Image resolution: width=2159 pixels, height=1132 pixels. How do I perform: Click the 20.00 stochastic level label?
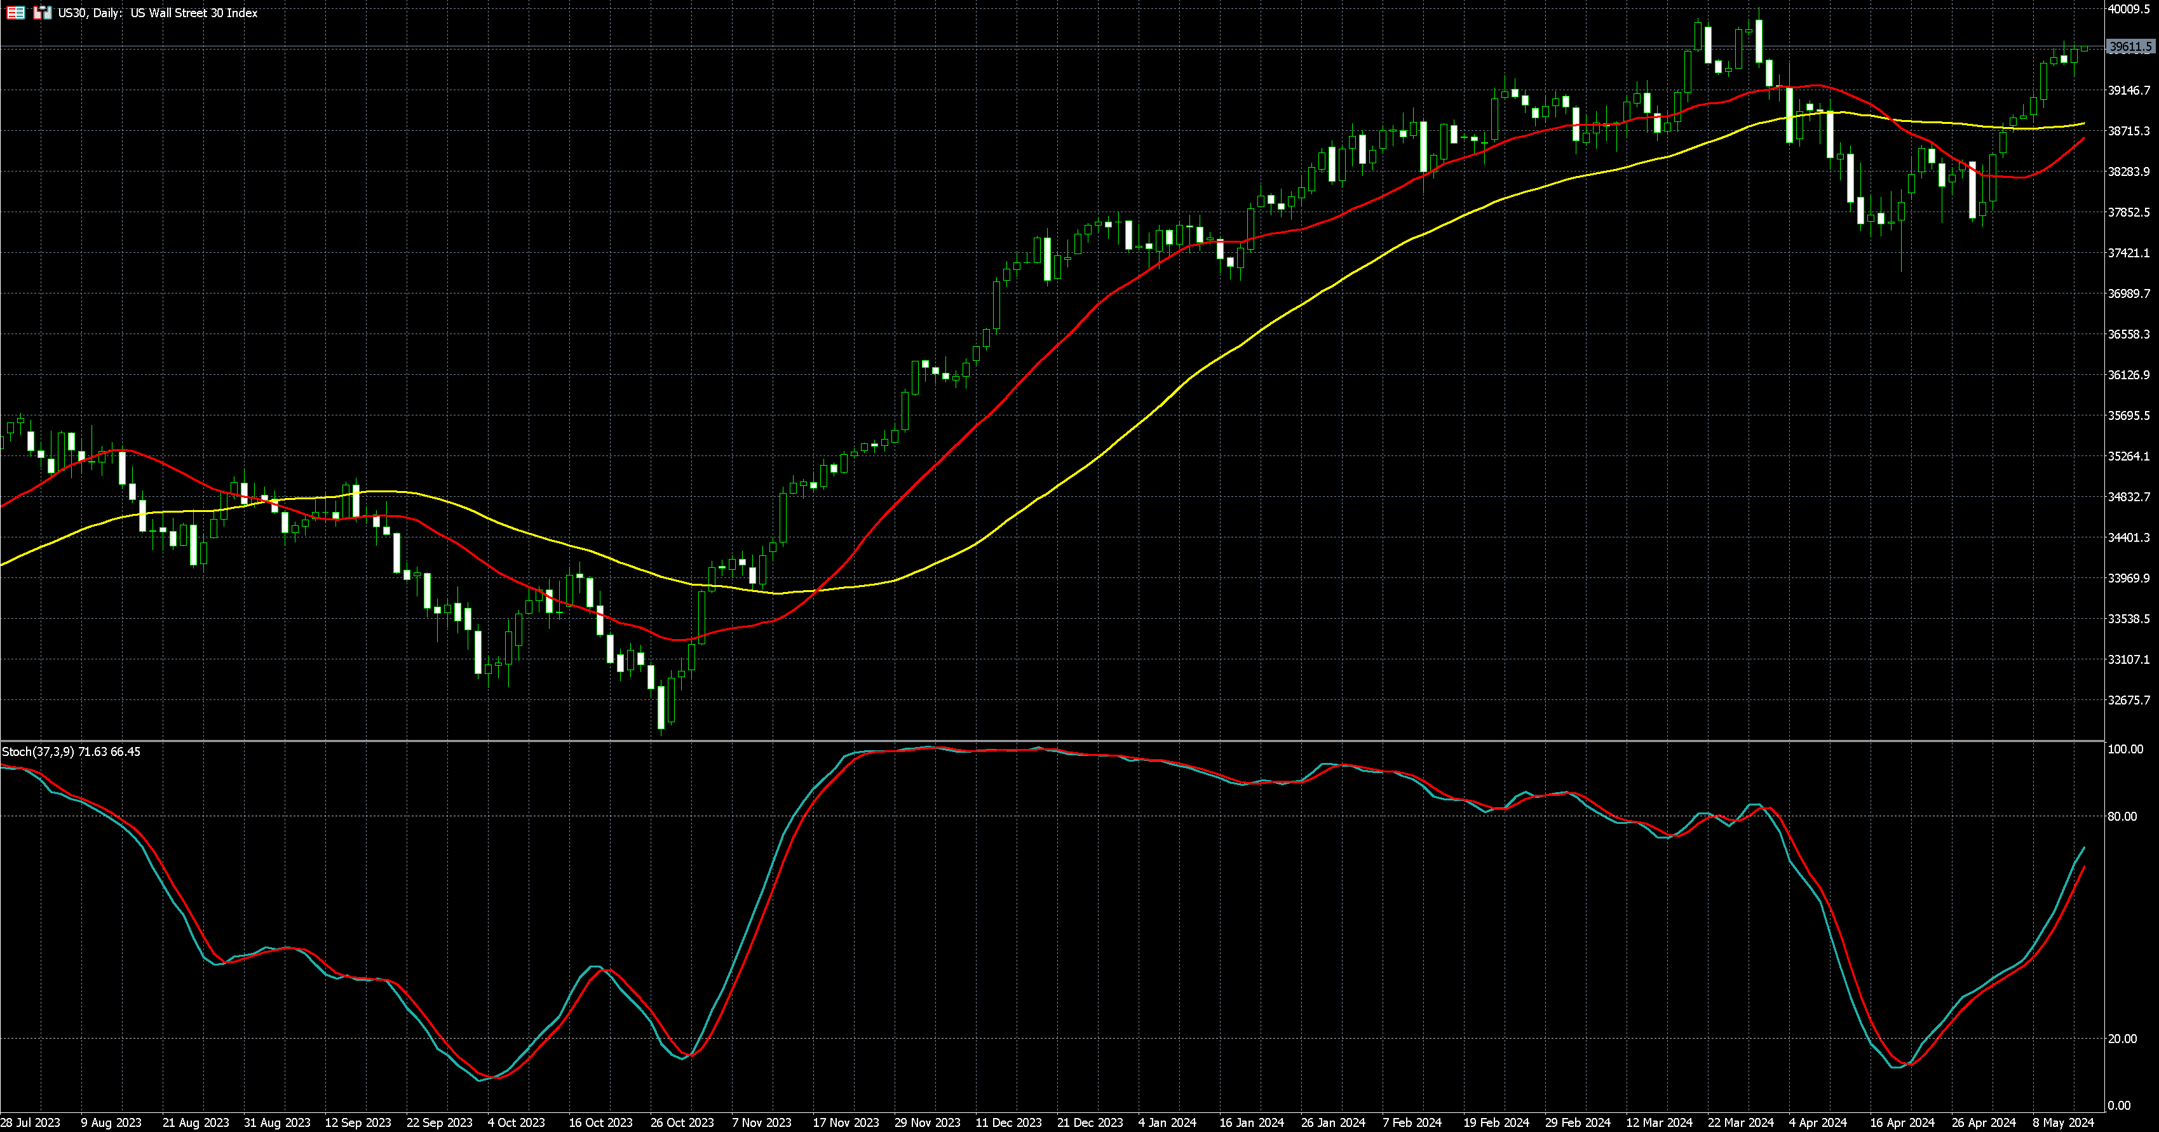pos(2122,1038)
